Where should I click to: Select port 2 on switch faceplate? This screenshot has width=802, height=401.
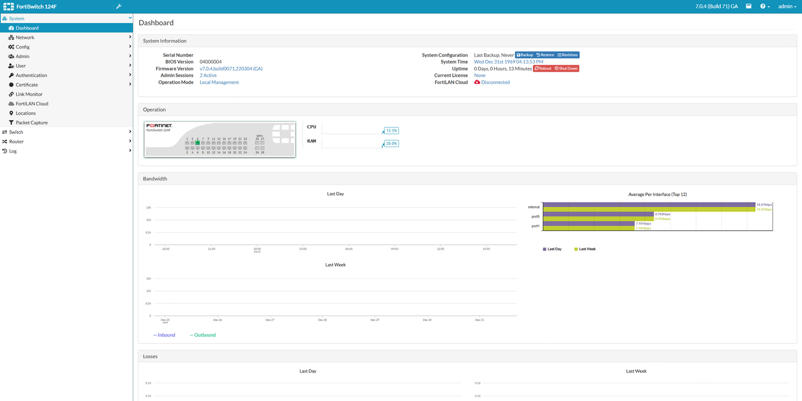(187, 148)
